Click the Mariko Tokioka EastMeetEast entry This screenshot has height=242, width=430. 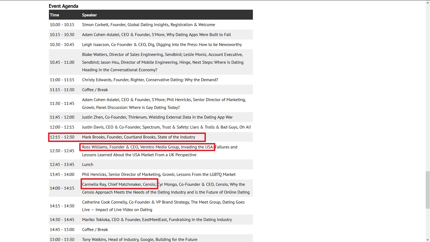point(157,220)
